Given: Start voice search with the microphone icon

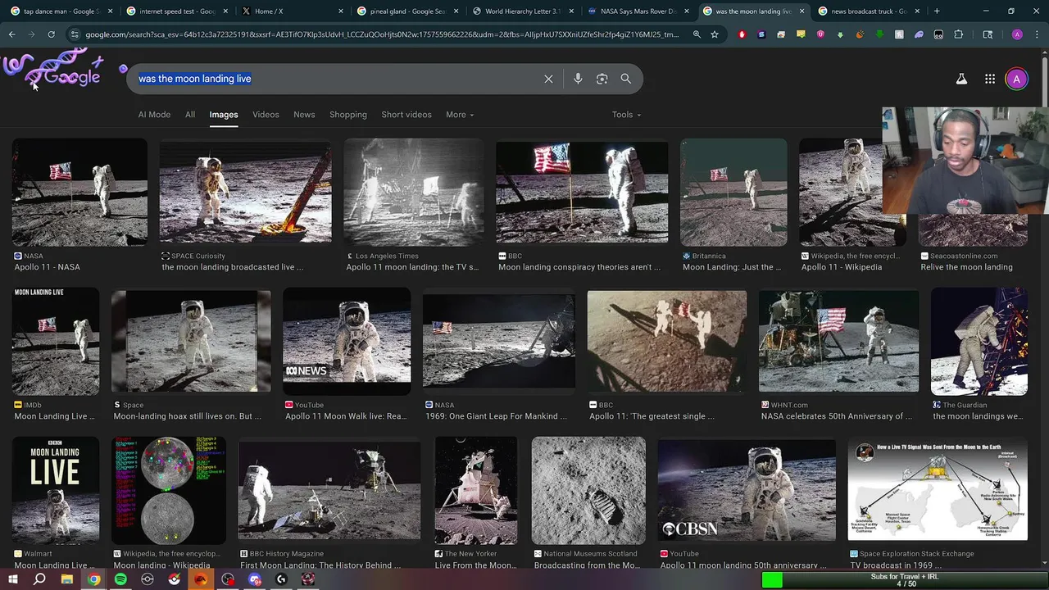Looking at the screenshot, I should [578, 79].
